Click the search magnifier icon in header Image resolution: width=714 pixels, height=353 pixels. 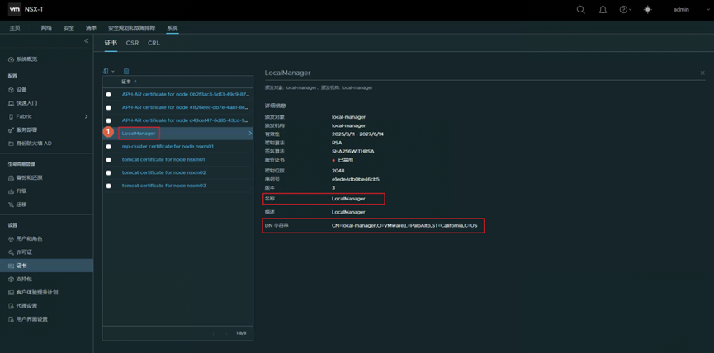point(580,10)
